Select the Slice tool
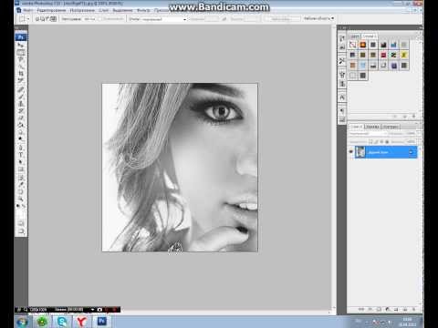The width and height of the screenshot is (438, 328). 21,80
